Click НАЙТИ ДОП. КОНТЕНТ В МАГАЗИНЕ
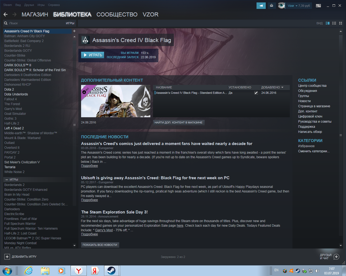This screenshot has width=346, height=276. (x=178, y=122)
